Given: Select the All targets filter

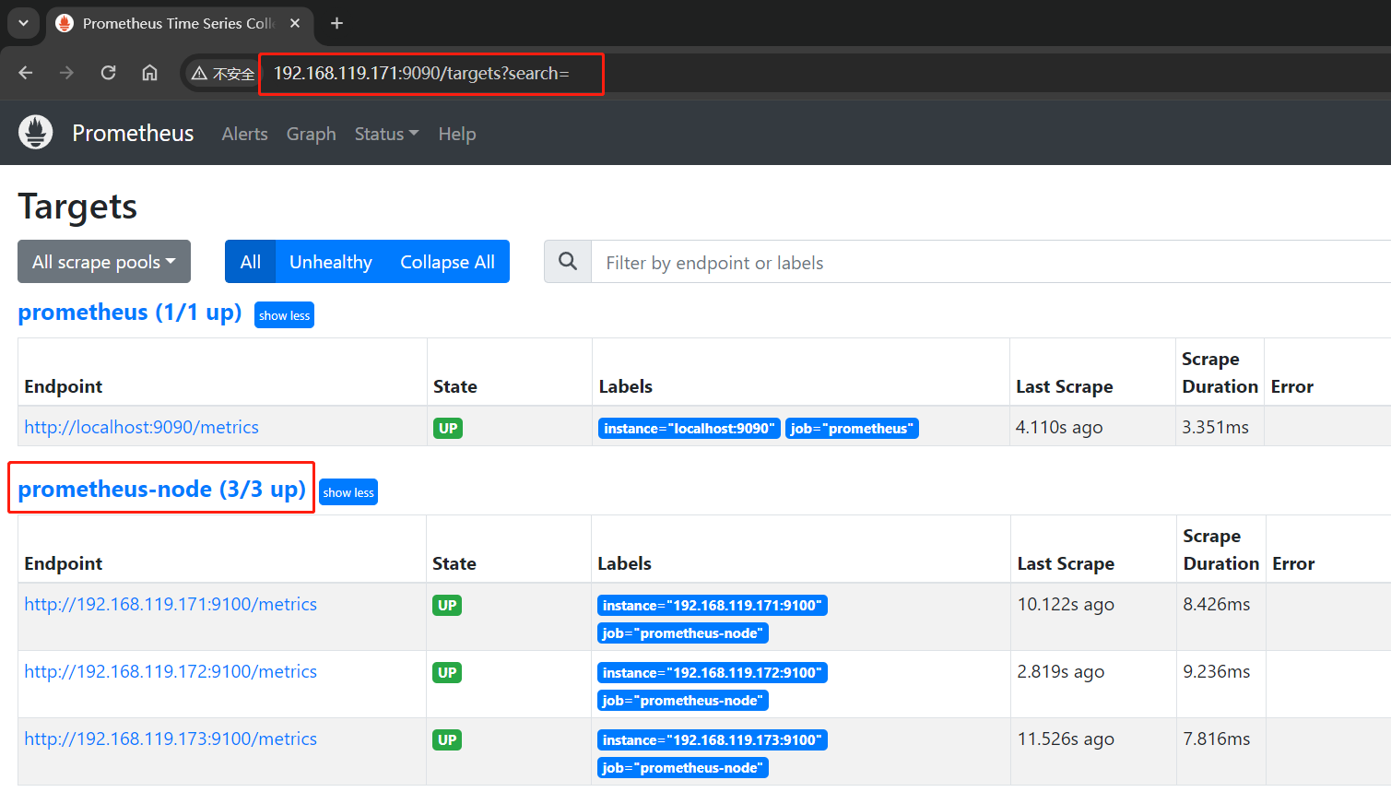Looking at the screenshot, I should click(250, 262).
